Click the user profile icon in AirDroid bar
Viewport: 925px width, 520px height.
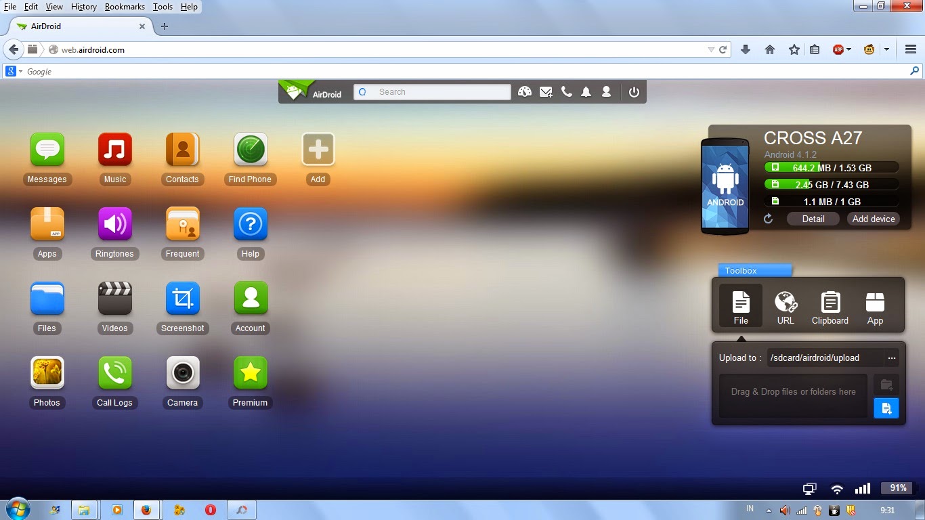[x=607, y=92]
